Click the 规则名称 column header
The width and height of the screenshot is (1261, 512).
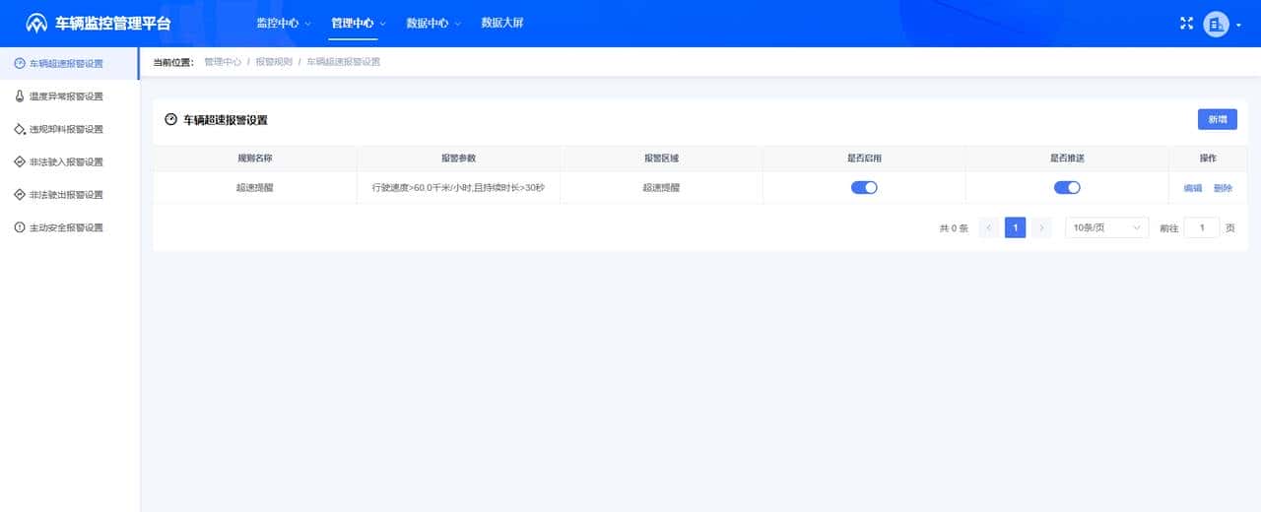tap(255, 158)
